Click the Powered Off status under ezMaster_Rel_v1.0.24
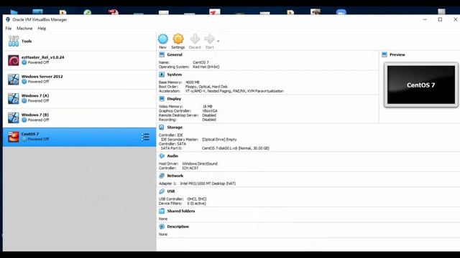The image size is (460, 258). [x=38, y=62]
